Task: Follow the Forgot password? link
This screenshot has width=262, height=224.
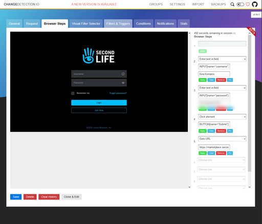Action: (x=118, y=93)
